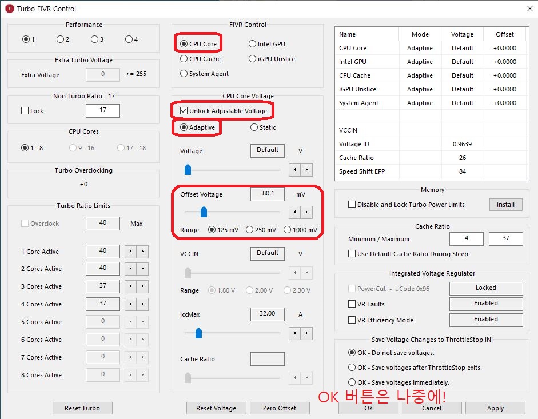Increase 3 Cores Active ratio with right arrow
The image size is (538, 419).
(142, 286)
